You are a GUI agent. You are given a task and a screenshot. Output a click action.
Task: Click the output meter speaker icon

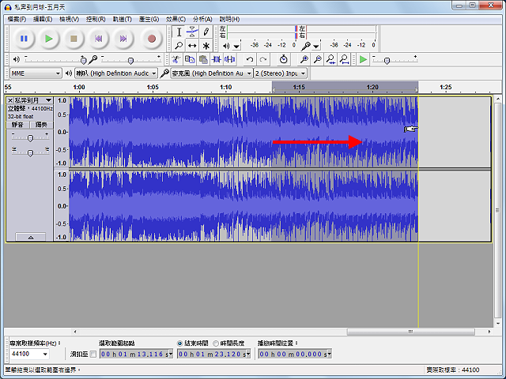[226, 46]
